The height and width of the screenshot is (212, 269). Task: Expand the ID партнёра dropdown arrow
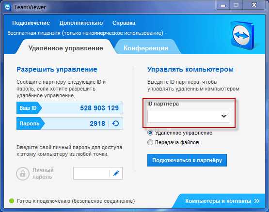(x=224, y=116)
